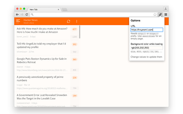The height and width of the screenshot is (114, 183).
Task: Refresh the Hacker News story list
Action: pyautogui.click(x=69, y=21)
